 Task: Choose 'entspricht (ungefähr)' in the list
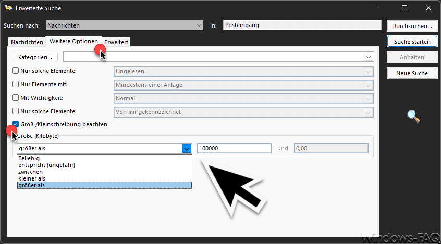(104, 165)
